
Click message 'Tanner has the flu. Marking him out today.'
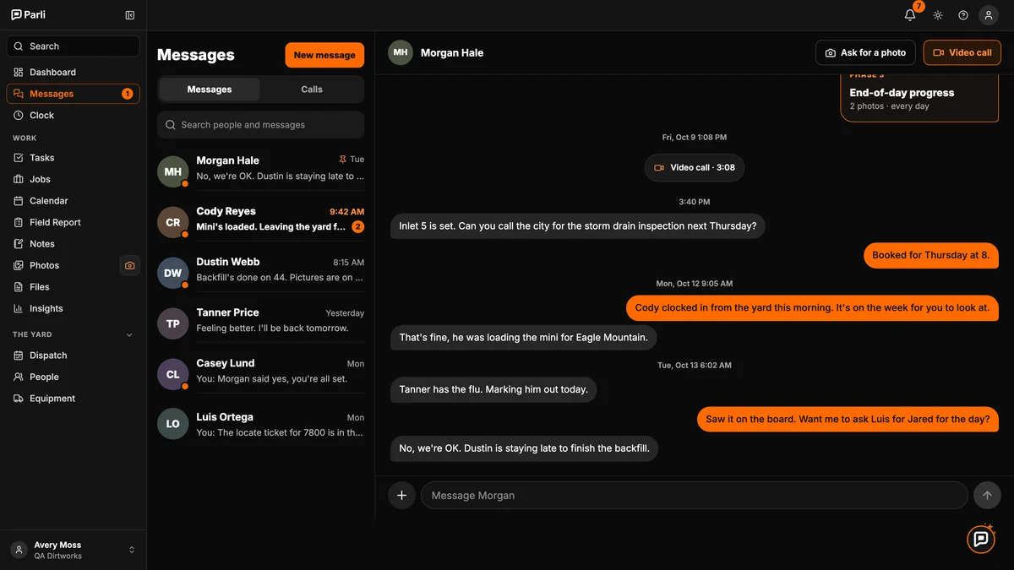tap(493, 390)
